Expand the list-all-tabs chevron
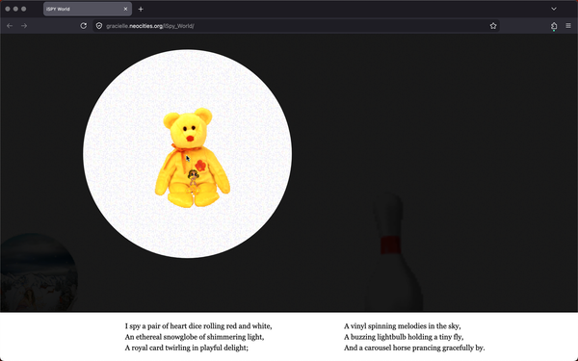The width and height of the screenshot is (578, 361). [554, 9]
